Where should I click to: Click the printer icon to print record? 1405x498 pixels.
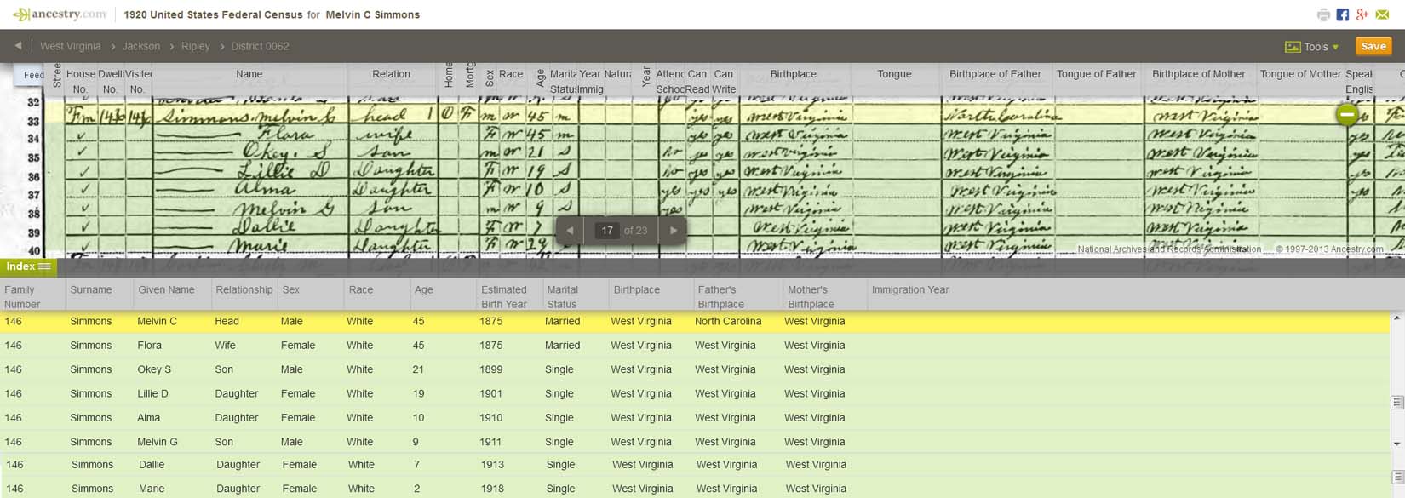tap(1322, 14)
